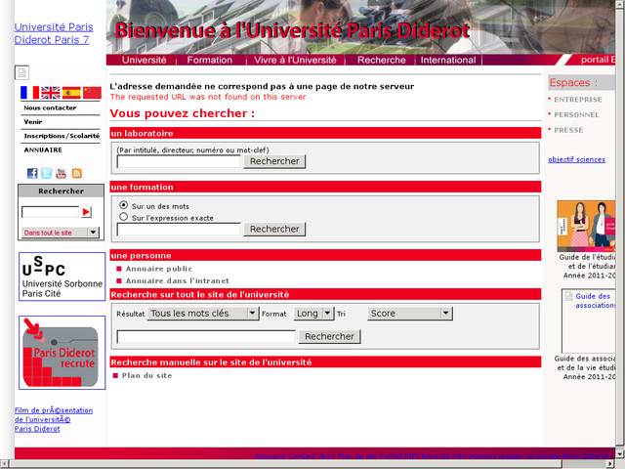Viewport: 625px width, 469px height.
Task: Click the 'Vous pouvez chercher :' heading
Action: pos(183,113)
